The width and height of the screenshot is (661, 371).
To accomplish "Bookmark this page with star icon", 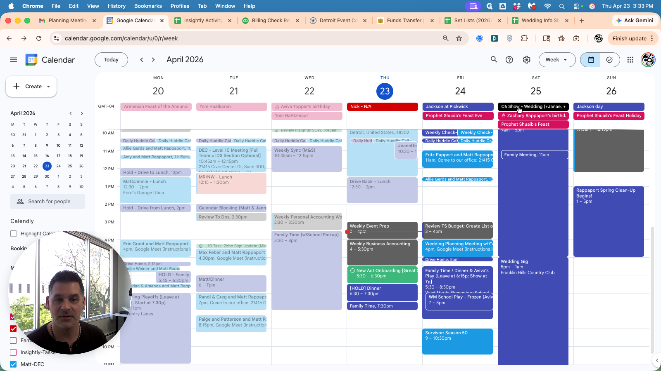I will tap(459, 38).
